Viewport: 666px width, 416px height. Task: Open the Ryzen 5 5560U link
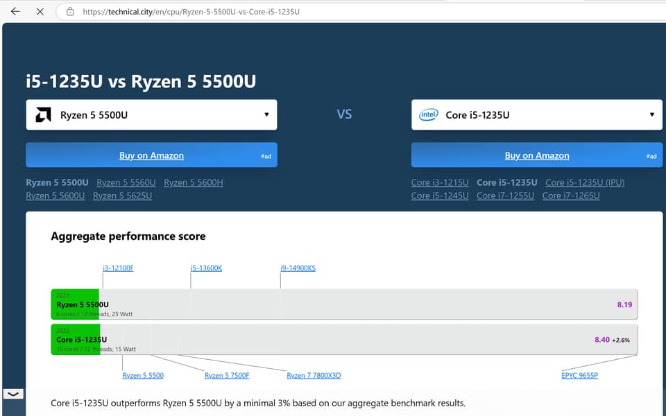(126, 182)
